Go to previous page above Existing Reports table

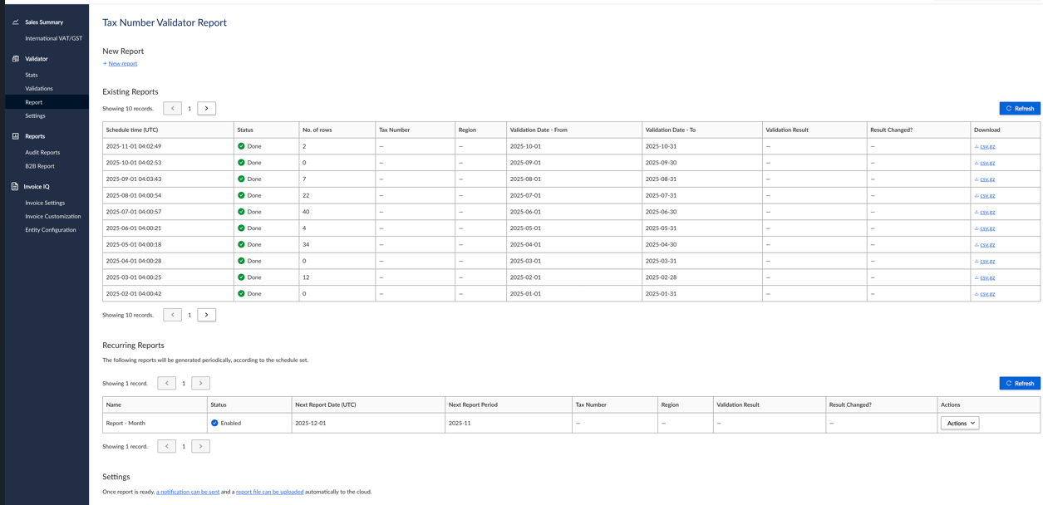pos(172,108)
